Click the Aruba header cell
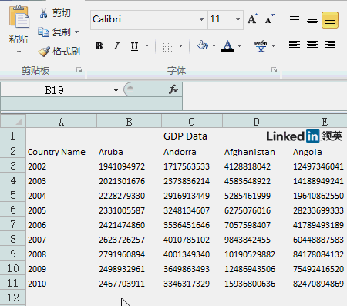Screen dimensions: 347x306 (111, 152)
